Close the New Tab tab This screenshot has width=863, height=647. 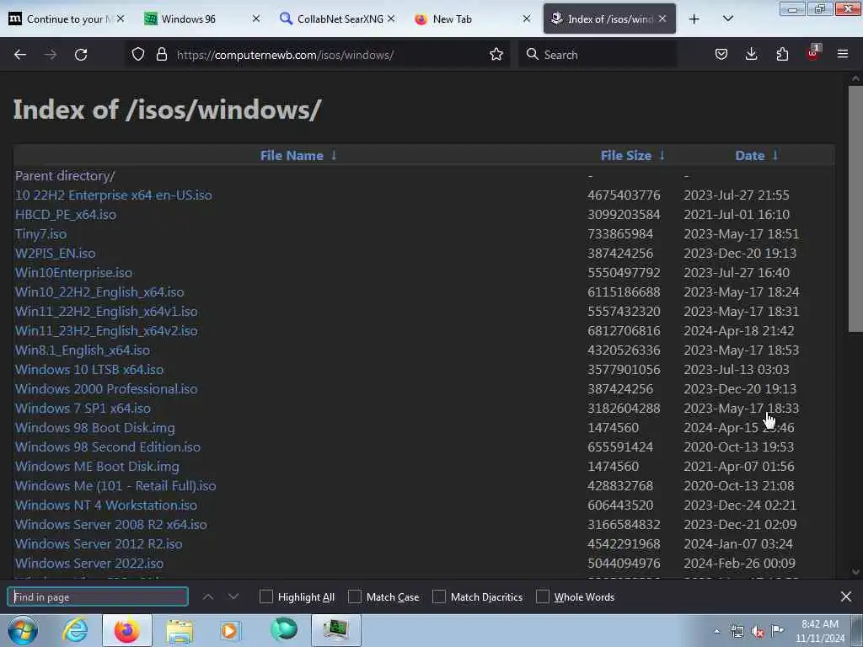527,19
